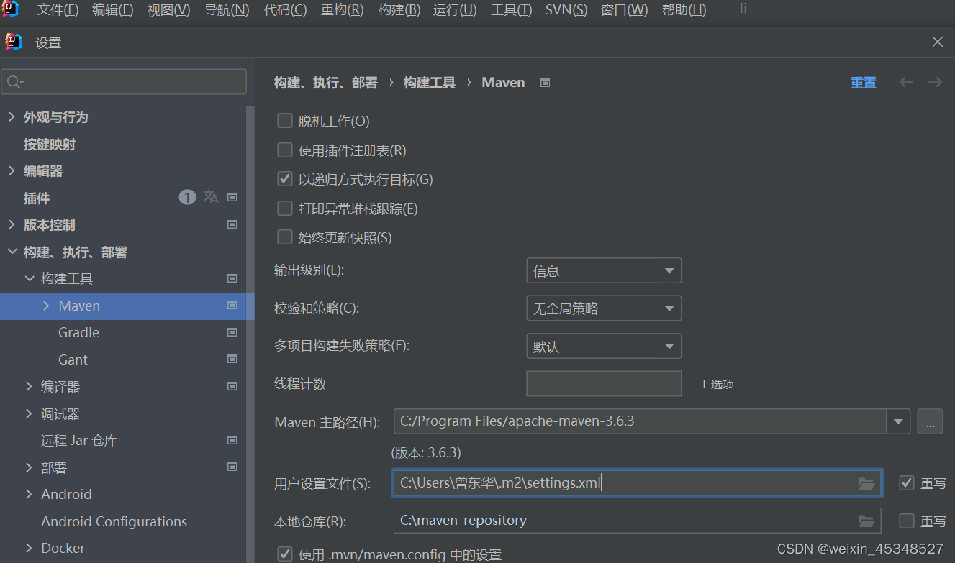Image resolution: width=955 pixels, height=563 pixels.
Task: Expand the 调试器 settings node
Action: (x=30, y=413)
